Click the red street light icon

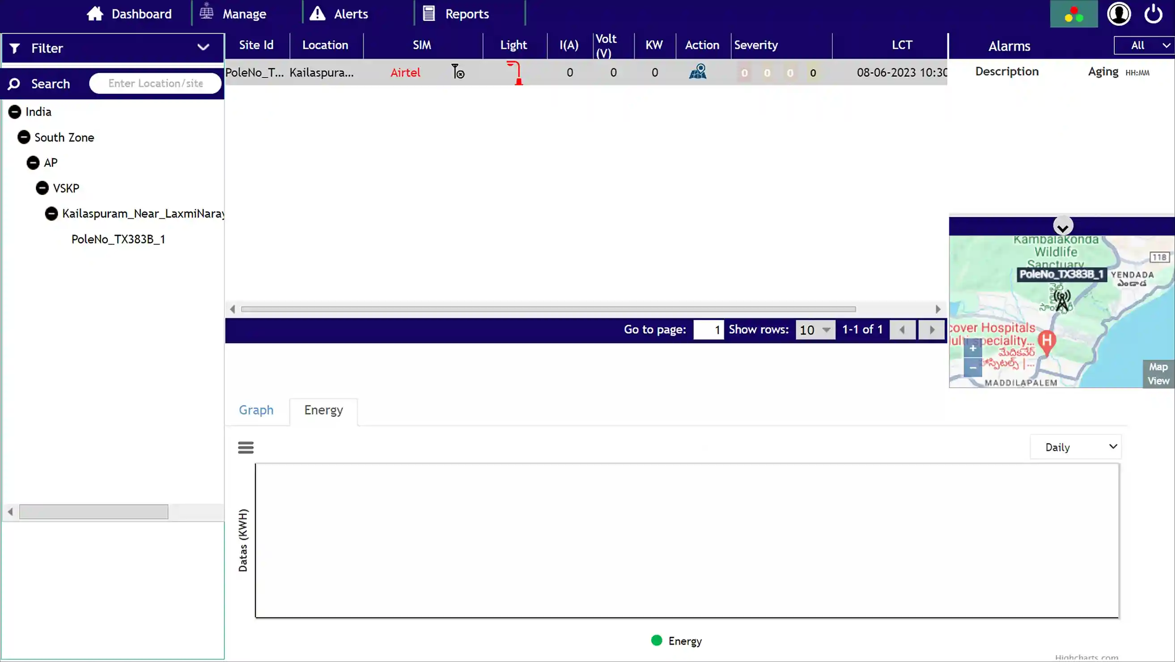[515, 73]
